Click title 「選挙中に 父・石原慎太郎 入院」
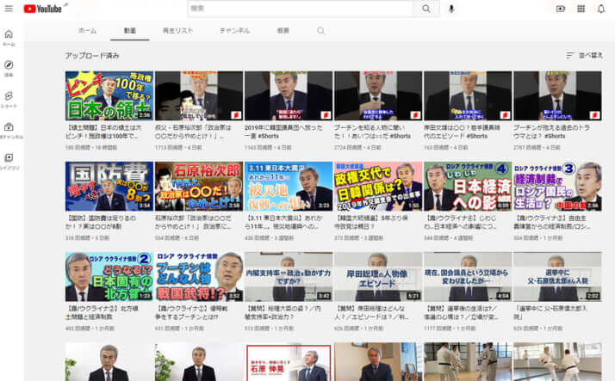Viewport: 615px width, 381px height. [x=550, y=312]
